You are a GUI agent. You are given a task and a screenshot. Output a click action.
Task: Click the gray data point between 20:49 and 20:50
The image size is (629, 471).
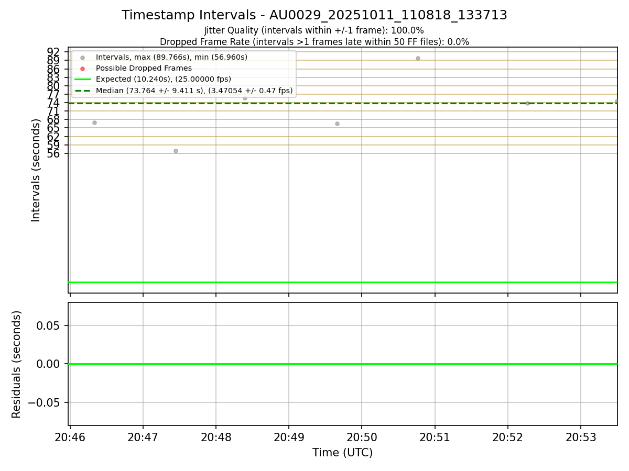(337, 124)
